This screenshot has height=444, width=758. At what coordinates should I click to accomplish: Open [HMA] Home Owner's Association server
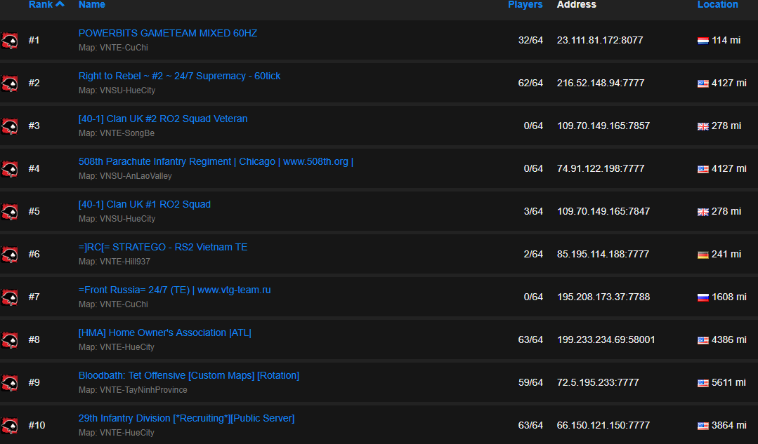point(165,332)
